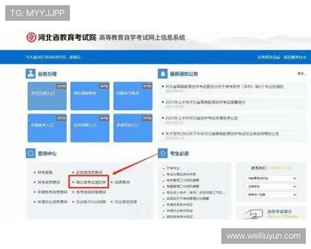Expand the 市教育考试院 dropdown under 联系我们

272,178
